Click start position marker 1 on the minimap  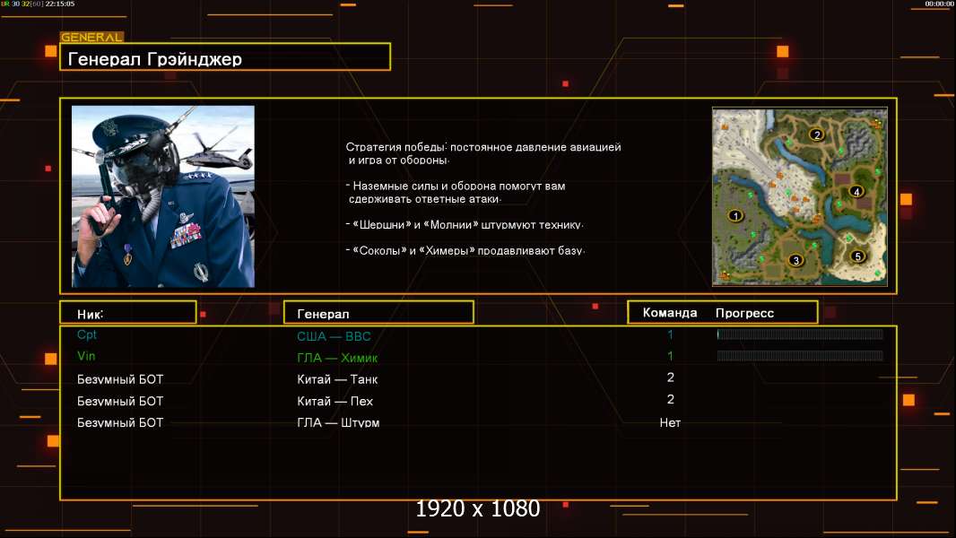pos(736,216)
